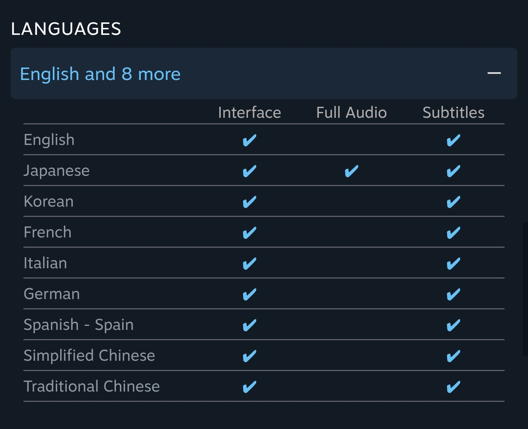Click the German Subtitles checkmark
This screenshot has height=429, width=528.
click(x=453, y=294)
